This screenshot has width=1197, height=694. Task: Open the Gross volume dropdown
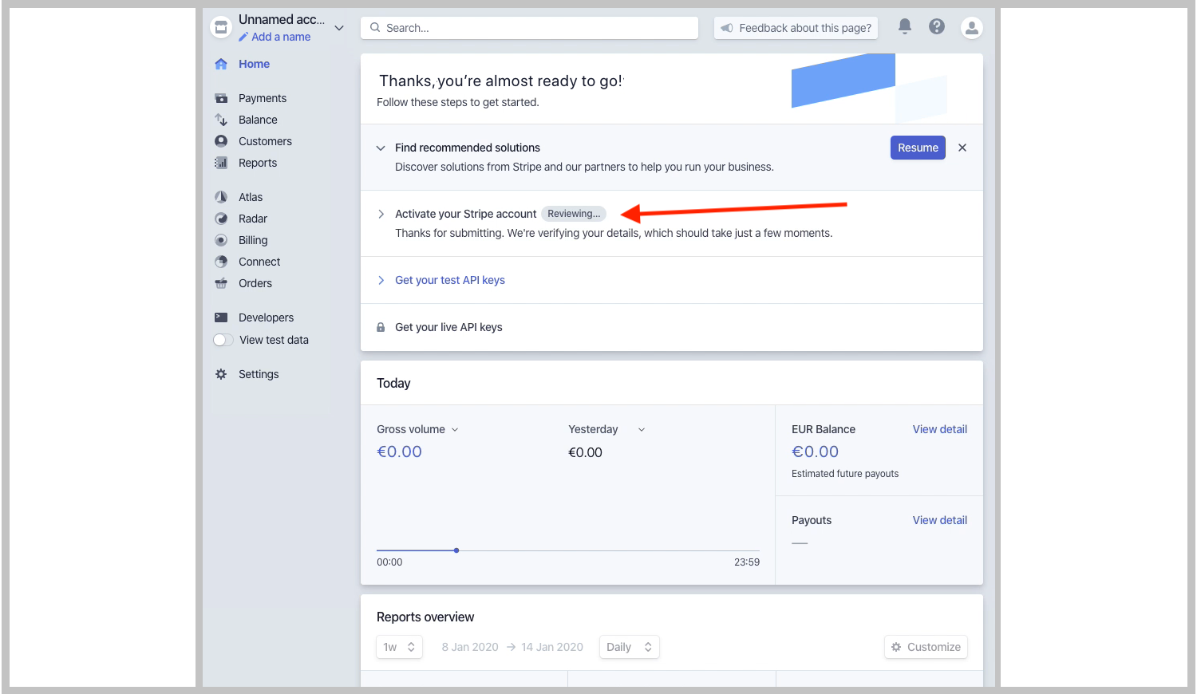click(418, 429)
